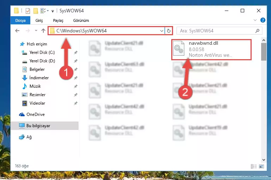Click the pin icon beside Müzik
This screenshot has width=271, height=180.
click(75, 86)
